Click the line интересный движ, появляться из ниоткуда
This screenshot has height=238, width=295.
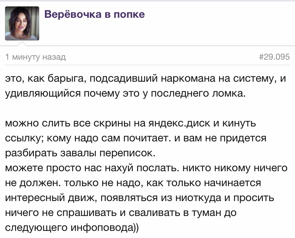point(140,198)
